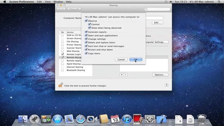The height and width of the screenshot is (126, 224).
Task: Click Computer Settings... button
Action: [157, 42]
